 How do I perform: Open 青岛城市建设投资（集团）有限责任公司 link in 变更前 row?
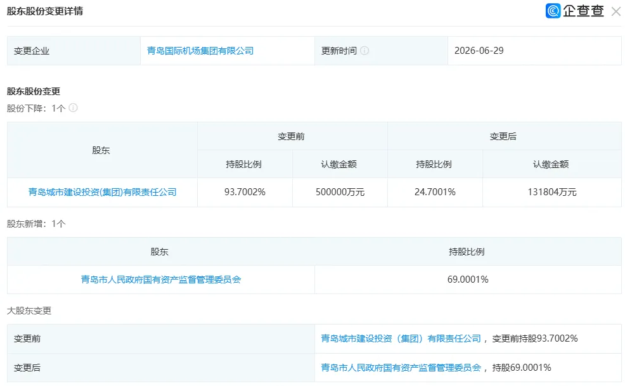point(401,338)
